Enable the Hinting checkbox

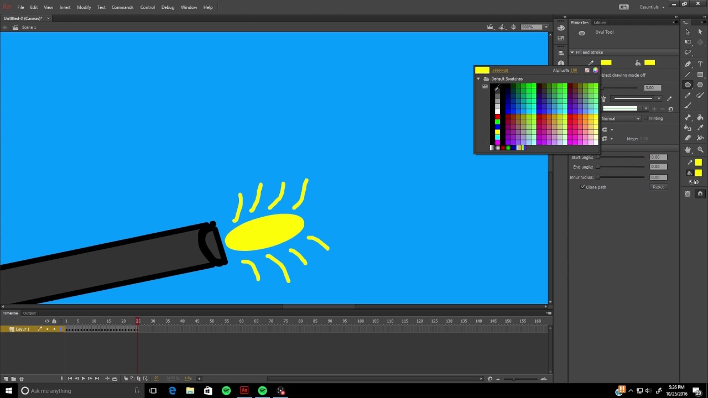click(x=645, y=118)
